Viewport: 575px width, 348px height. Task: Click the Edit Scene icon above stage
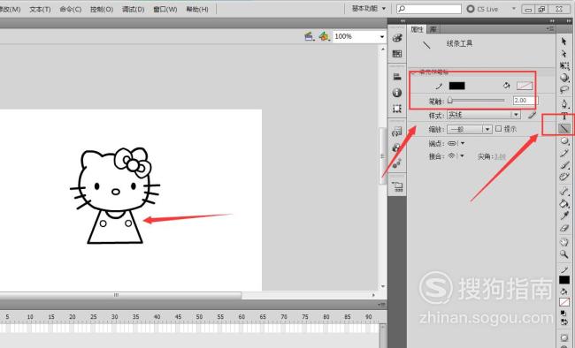click(x=310, y=36)
